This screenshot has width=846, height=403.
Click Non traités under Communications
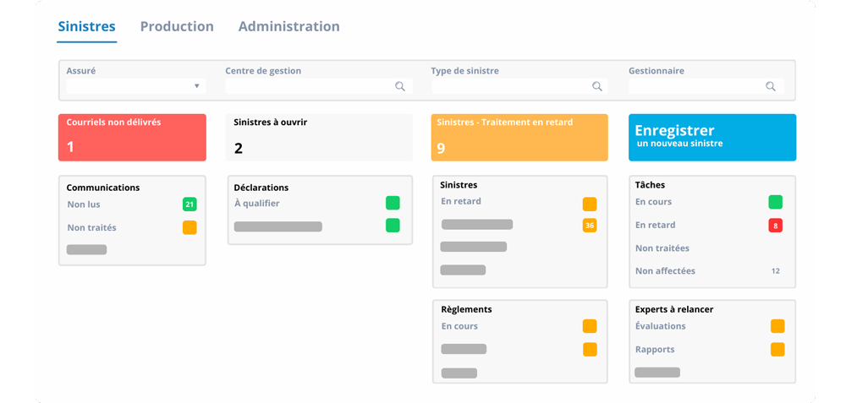tap(91, 228)
